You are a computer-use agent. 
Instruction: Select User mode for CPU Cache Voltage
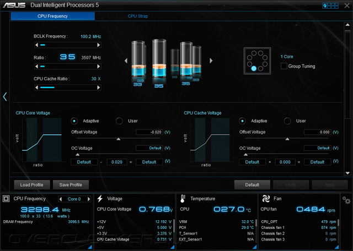click(x=287, y=121)
